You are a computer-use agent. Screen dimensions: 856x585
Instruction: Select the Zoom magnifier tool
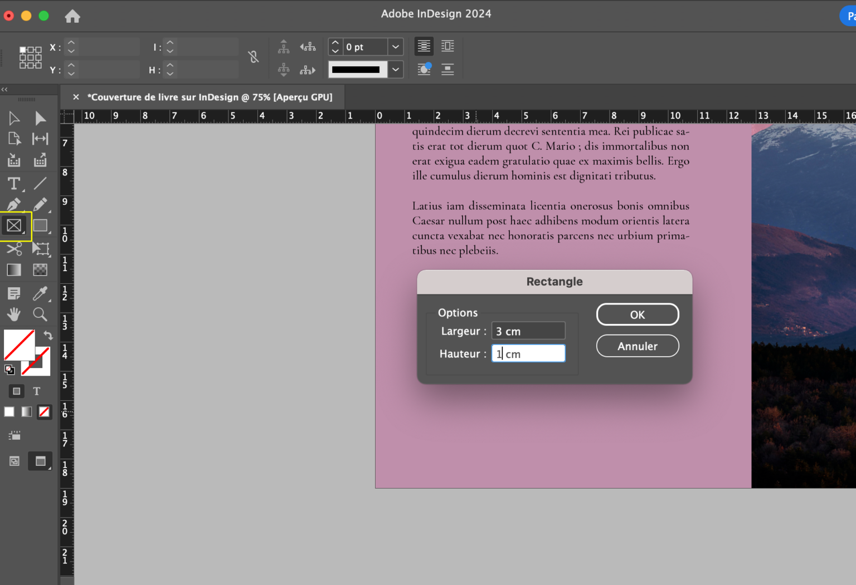pyautogui.click(x=40, y=314)
